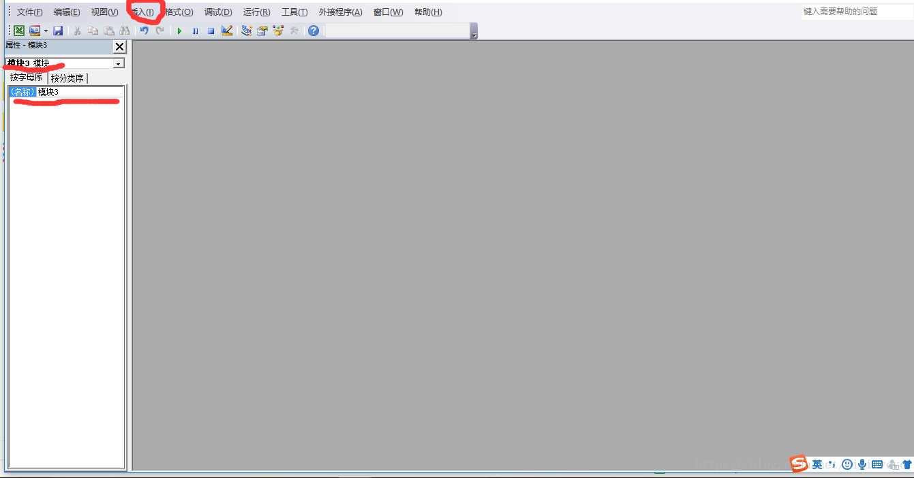Click the Sogou input method S logo

[799, 464]
